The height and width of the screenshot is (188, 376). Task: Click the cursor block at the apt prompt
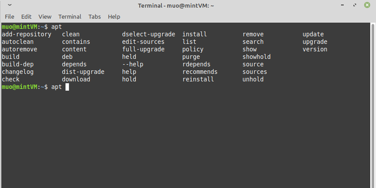pos(67,87)
